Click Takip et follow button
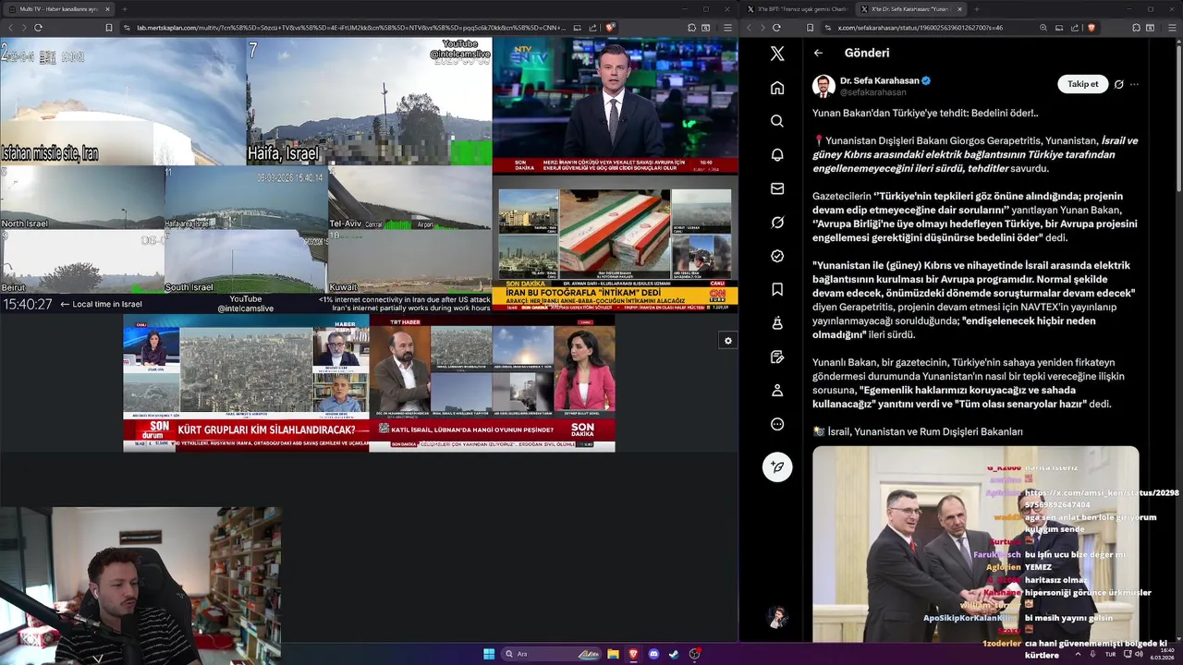1183x665 pixels. [1082, 84]
